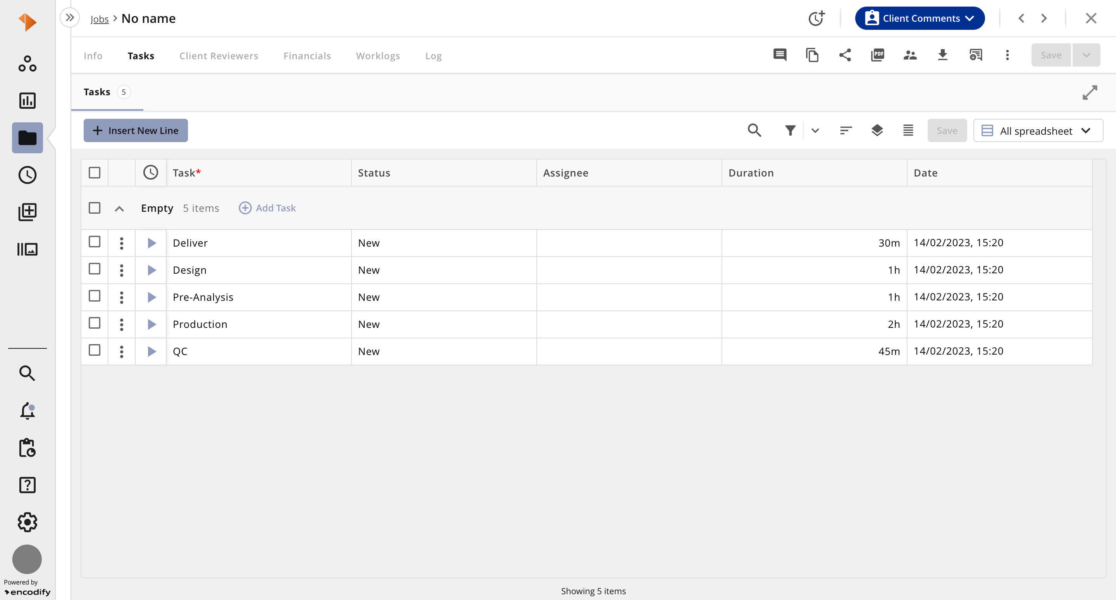
Task: Start timer for Design task
Action: (151, 270)
